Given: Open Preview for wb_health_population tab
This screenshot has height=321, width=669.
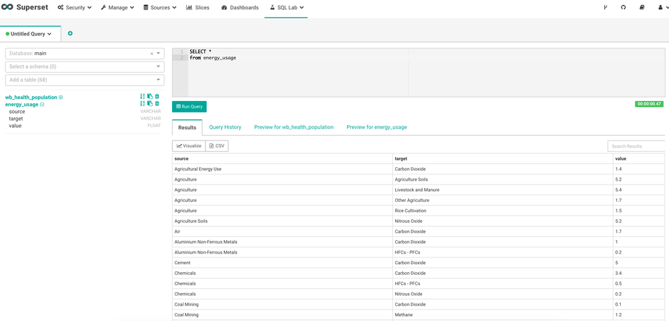Looking at the screenshot, I should (293, 127).
